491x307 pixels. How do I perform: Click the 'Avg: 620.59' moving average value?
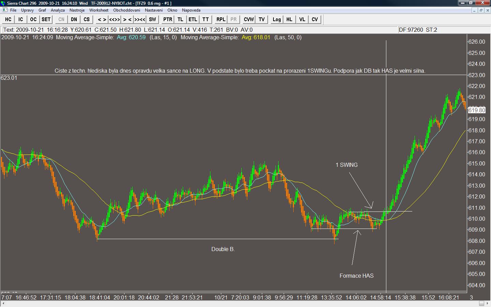pyautogui.click(x=131, y=37)
